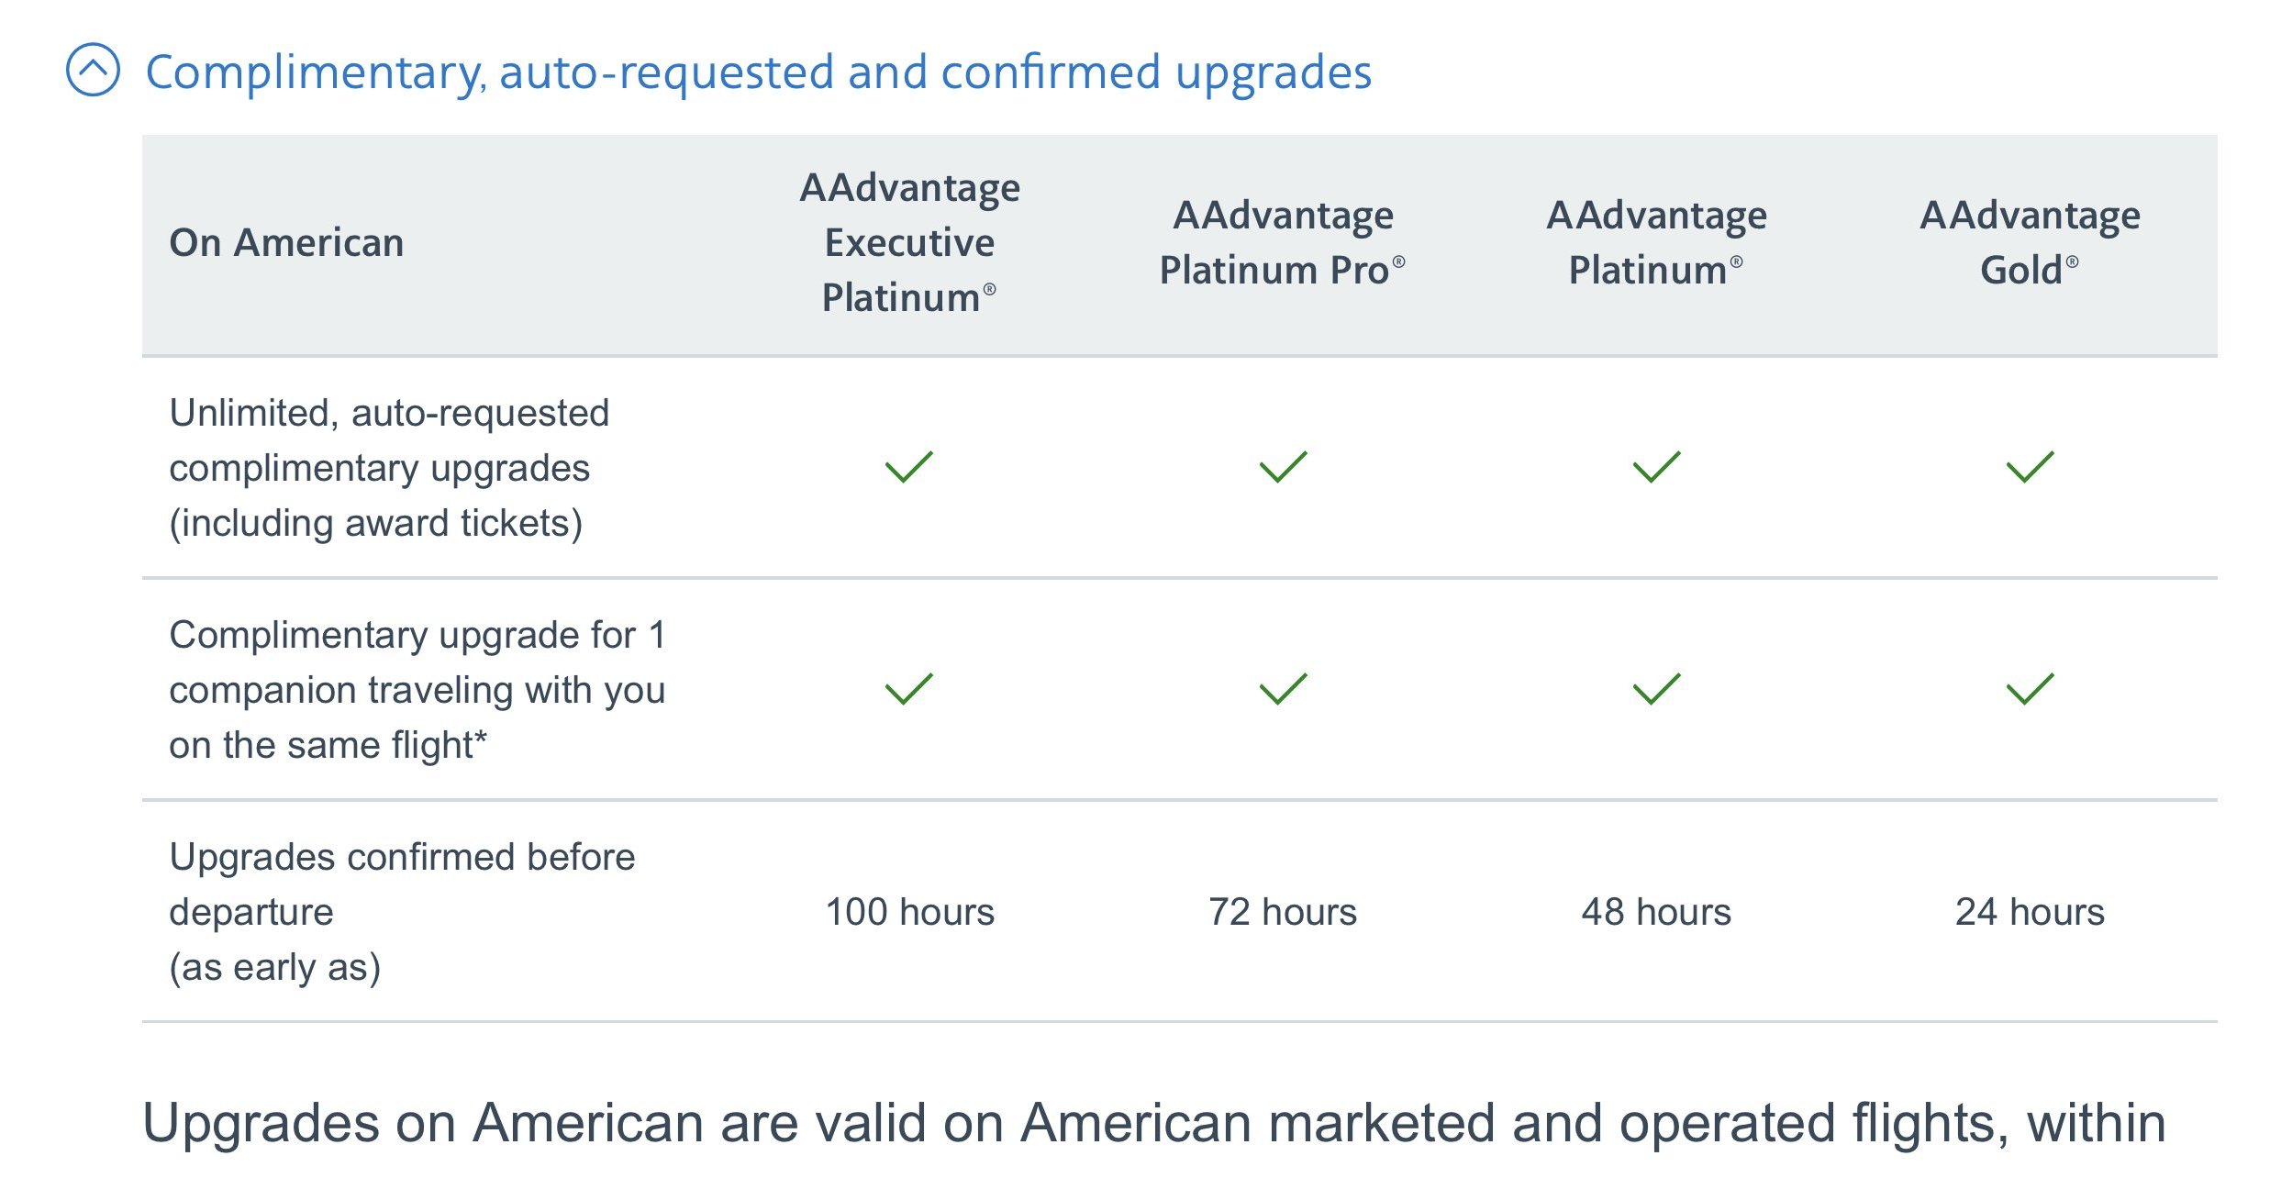Click Gold companion upgrade checkmark

[2030, 689]
